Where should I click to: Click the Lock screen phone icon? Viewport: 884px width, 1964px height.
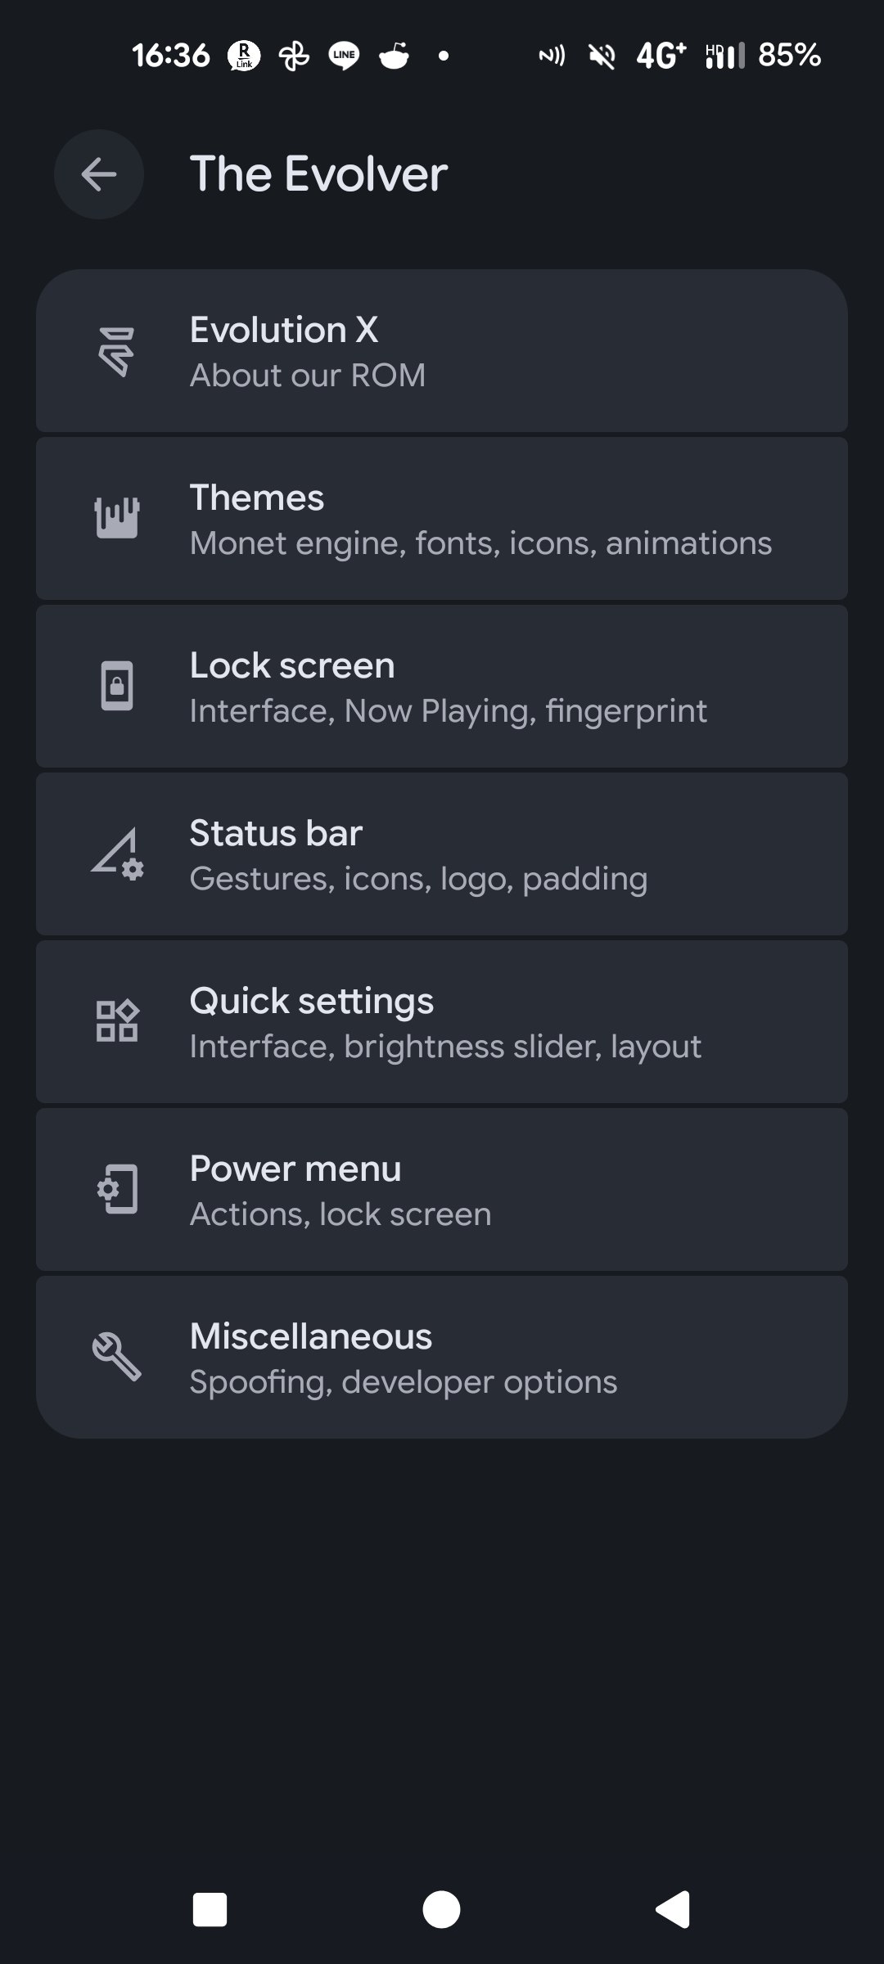coord(117,686)
